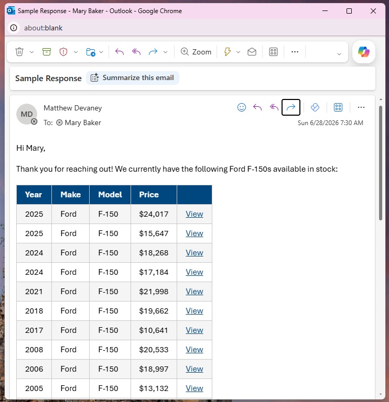Maximize the Chrome window
The width and height of the screenshot is (389, 402).
coord(349,11)
